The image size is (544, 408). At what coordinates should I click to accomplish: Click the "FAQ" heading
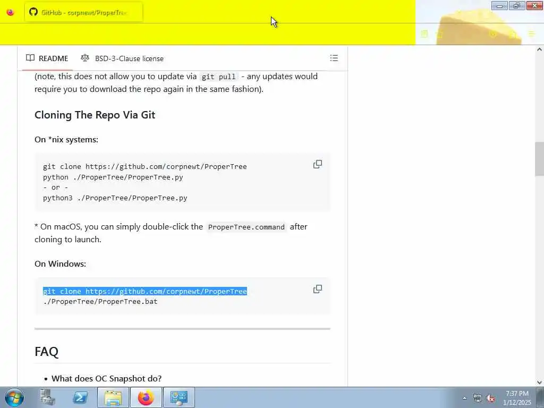pos(47,352)
